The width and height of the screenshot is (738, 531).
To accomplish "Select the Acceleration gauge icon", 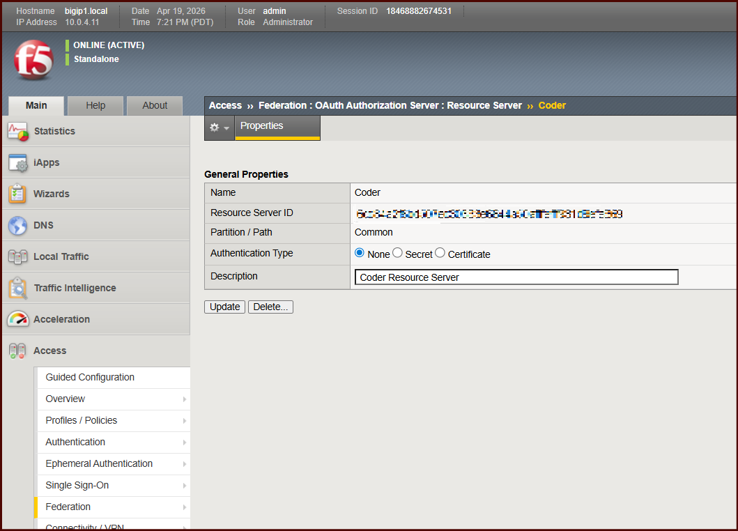I will coord(17,319).
